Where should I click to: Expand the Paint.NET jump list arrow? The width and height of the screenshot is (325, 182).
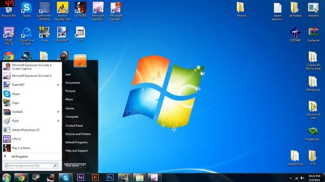tap(58, 85)
